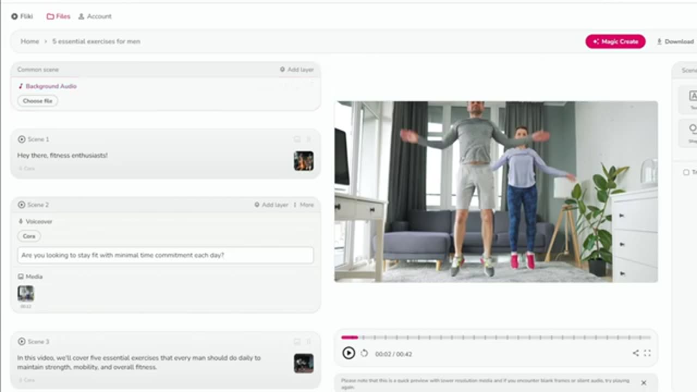Share the preview
Image resolution: width=697 pixels, height=392 pixels.
pos(635,353)
